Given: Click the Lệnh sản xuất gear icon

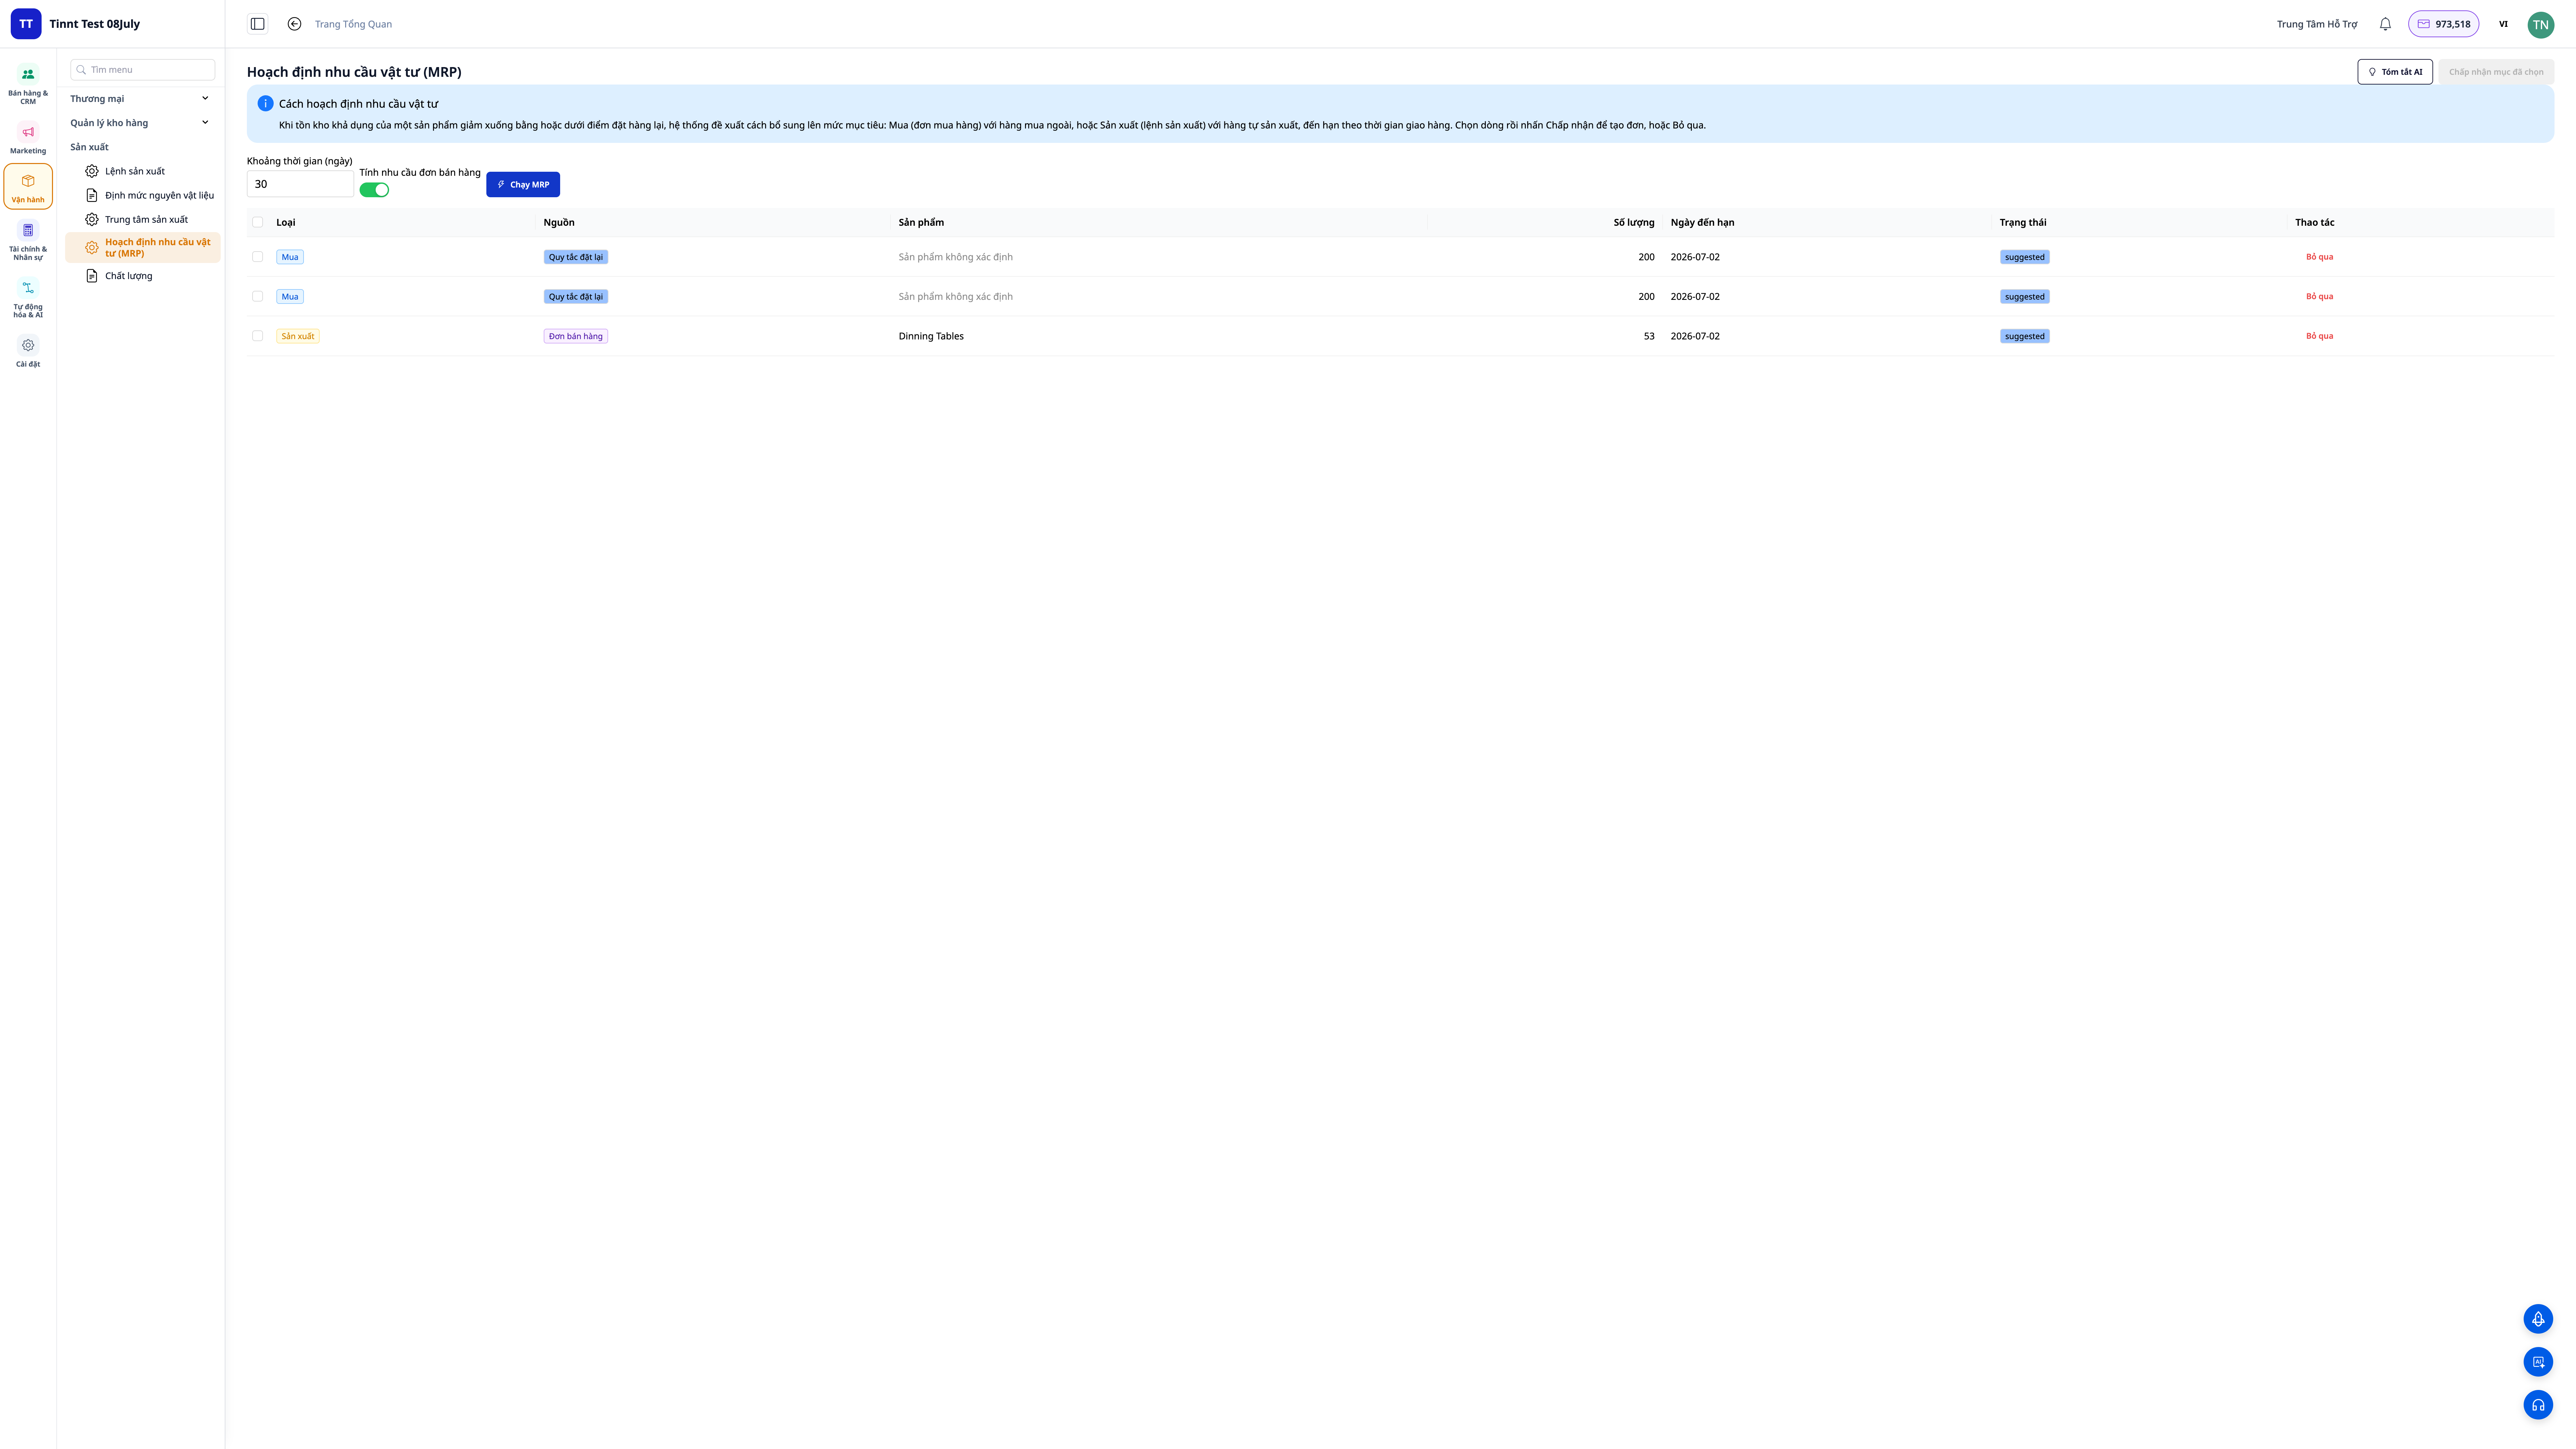Looking at the screenshot, I should (x=92, y=171).
